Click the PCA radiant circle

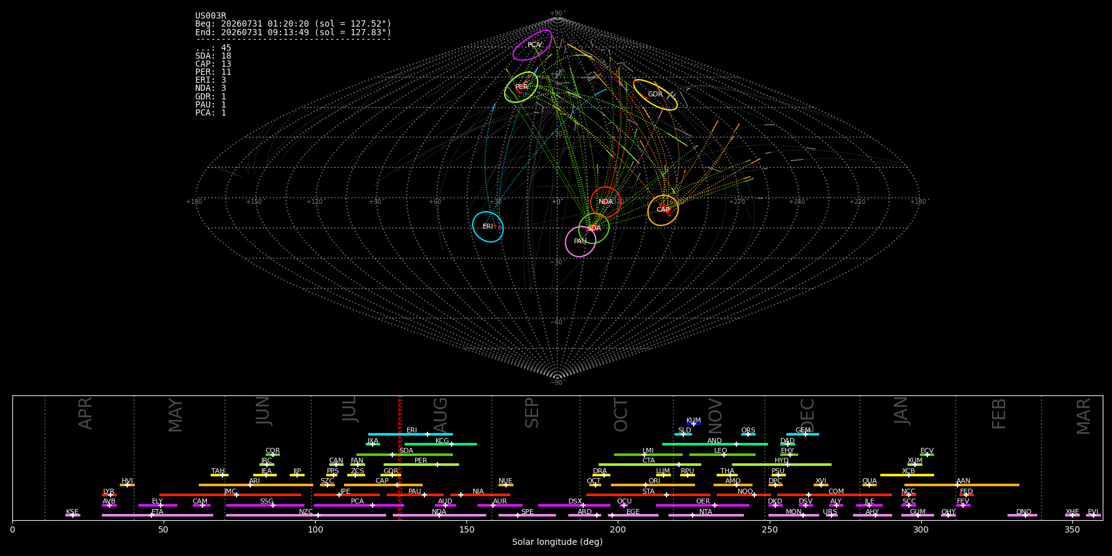(x=533, y=45)
